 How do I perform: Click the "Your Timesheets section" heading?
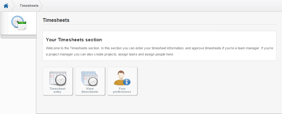tap(74, 40)
